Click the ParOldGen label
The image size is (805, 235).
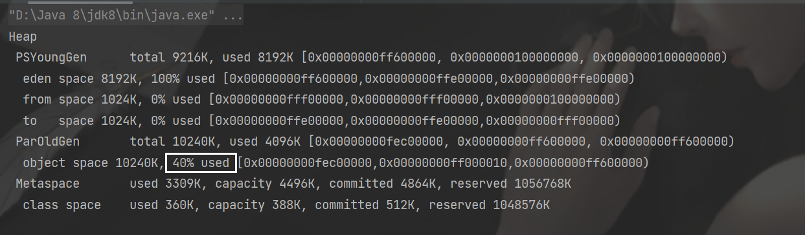[x=48, y=141]
